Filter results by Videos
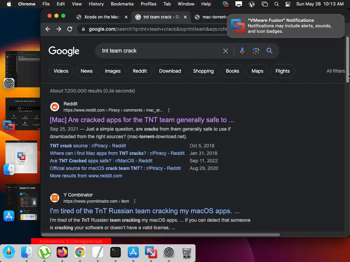Image resolution: width=350 pixels, height=262 pixels. click(x=61, y=71)
